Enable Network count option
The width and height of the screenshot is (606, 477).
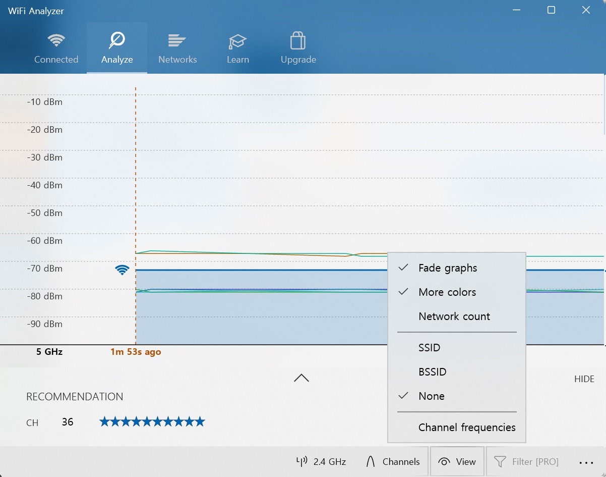[x=457, y=316]
